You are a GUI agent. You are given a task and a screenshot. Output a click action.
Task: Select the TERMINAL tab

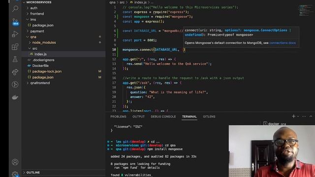tap(189, 117)
